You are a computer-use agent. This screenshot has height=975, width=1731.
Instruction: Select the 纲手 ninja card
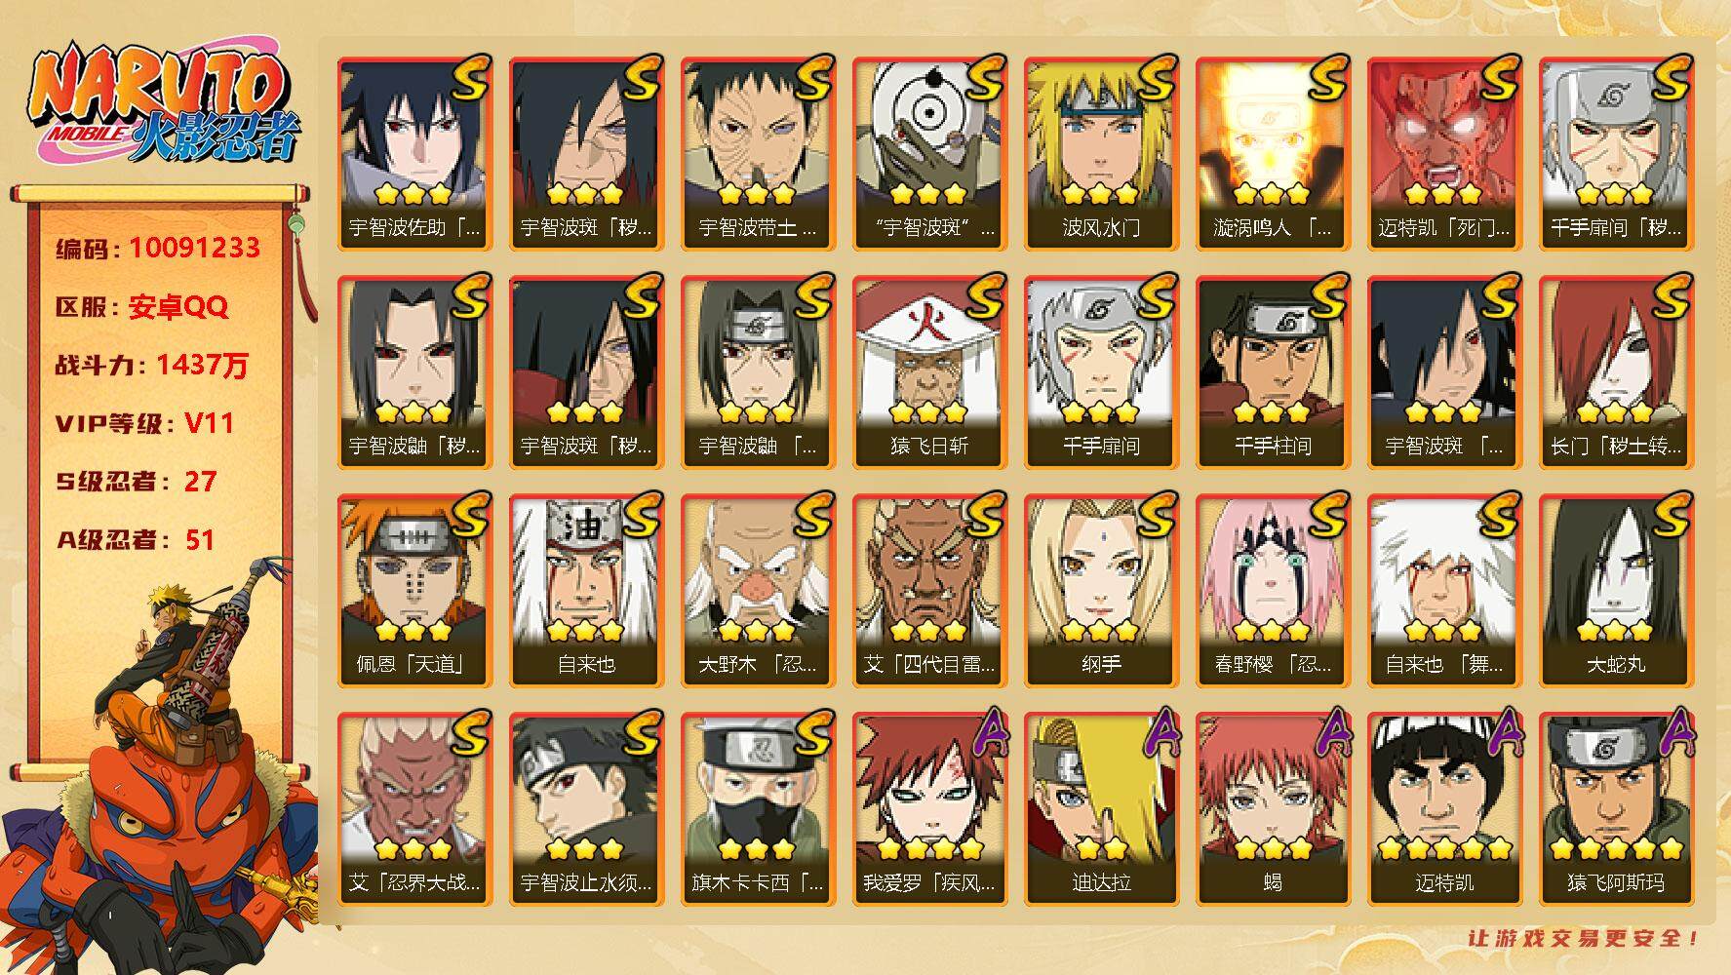[1101, 590]
